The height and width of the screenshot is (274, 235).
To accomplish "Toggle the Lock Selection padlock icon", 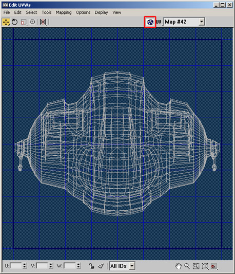I will tap(91, 266).
